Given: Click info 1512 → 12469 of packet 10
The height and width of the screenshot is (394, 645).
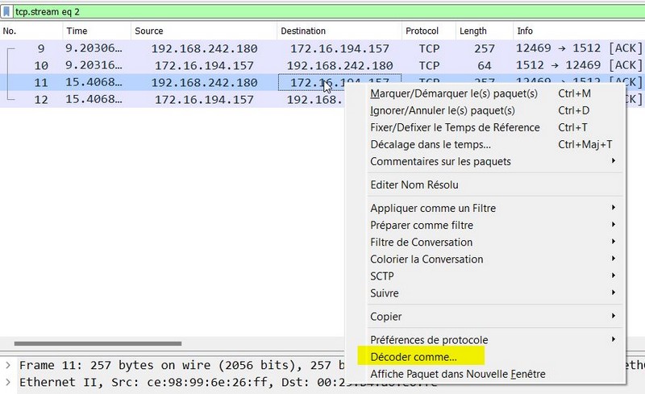Looking at the screenshot, I should pos(558,65).
